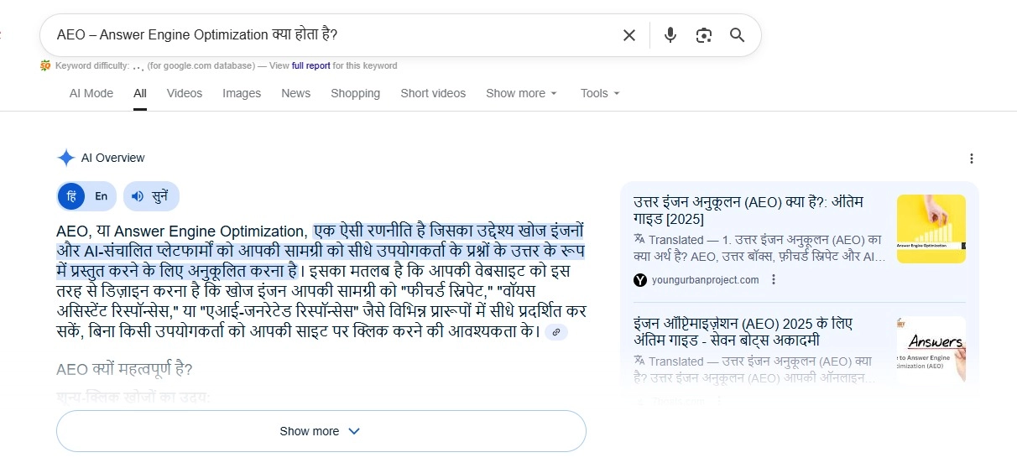Switch AI Overview language to हिं
Viewport: 1017px width, 468px height.
point(71,196)
